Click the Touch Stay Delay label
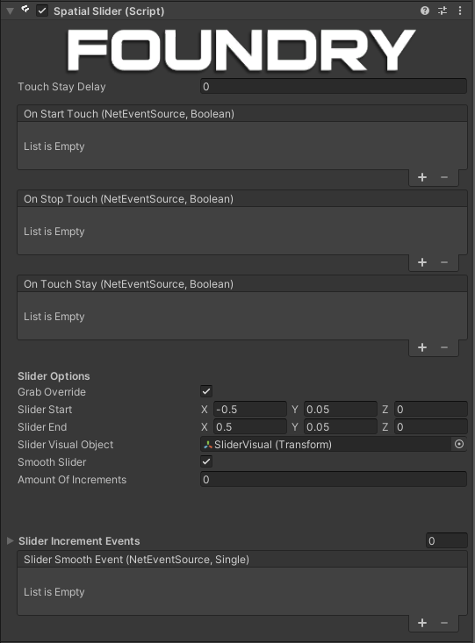475x643 pixels. [x=61, y=87]
